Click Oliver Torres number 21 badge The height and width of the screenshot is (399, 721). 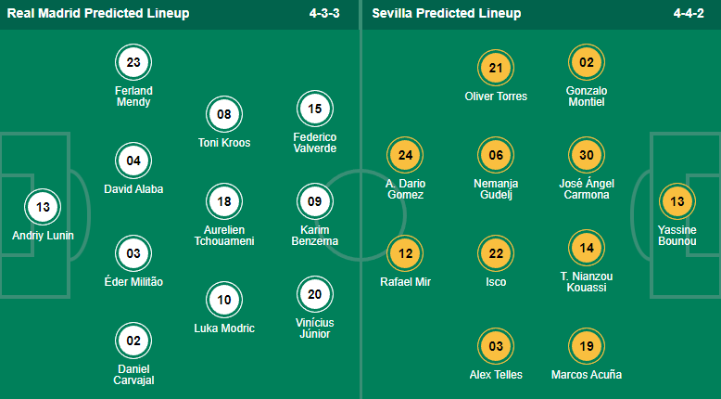496,68
